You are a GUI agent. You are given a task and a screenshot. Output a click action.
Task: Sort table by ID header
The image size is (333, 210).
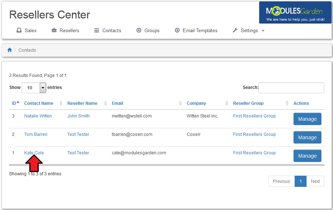click(x=14, y=103)
